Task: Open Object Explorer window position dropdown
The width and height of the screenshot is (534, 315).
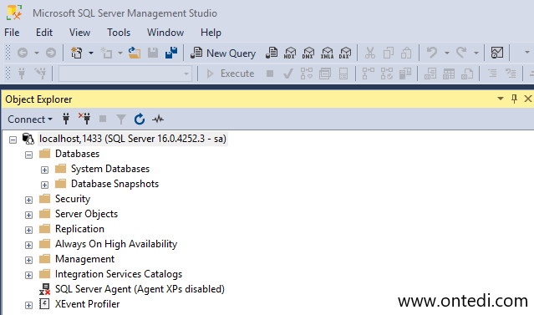Action: click(x=501, y=99)
